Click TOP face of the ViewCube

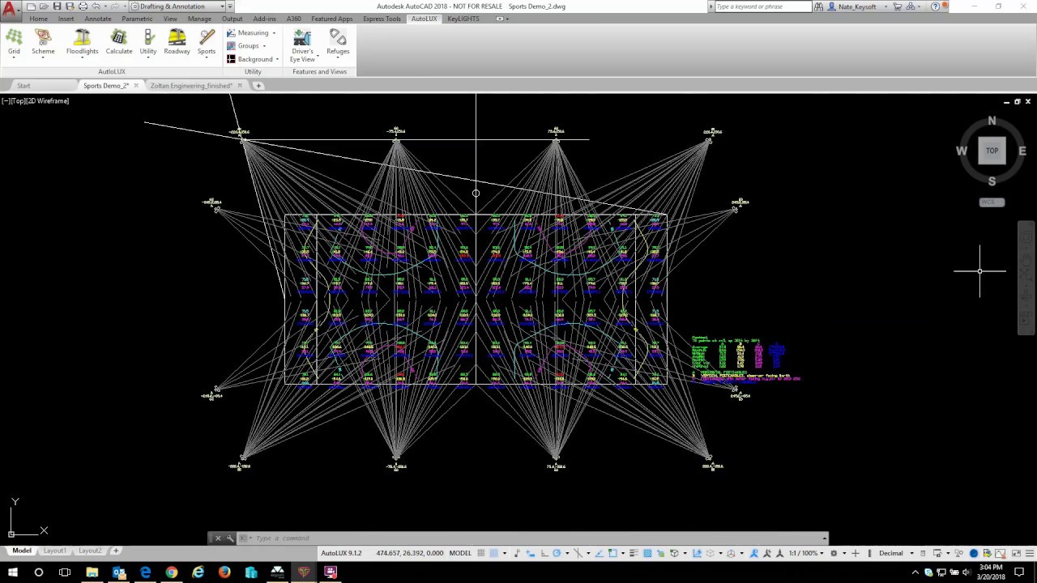coord(992,151)
